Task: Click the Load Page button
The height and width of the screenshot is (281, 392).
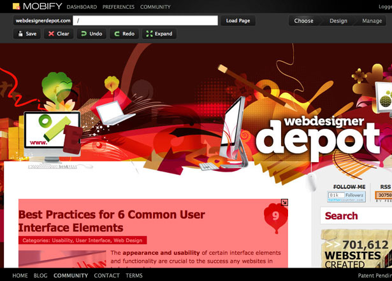Action: click(x=238, y=21)
